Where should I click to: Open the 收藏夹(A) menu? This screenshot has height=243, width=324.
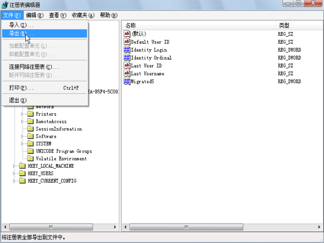pos(83,15)
